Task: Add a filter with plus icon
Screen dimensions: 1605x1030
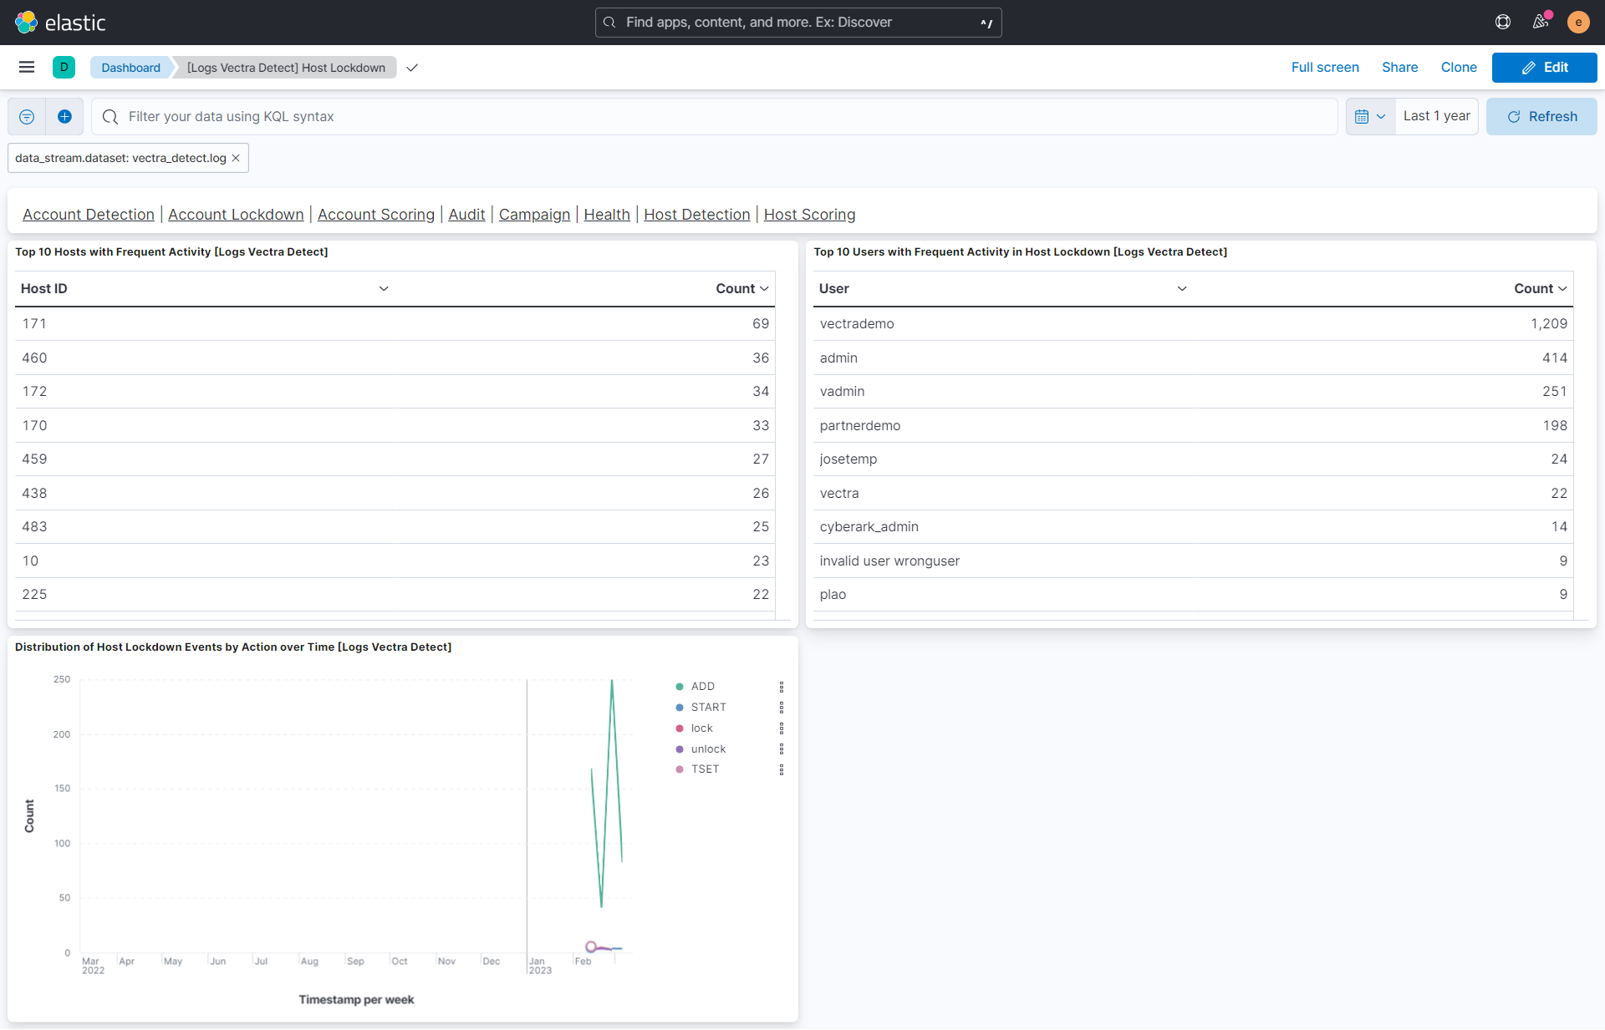Action: 64,117
